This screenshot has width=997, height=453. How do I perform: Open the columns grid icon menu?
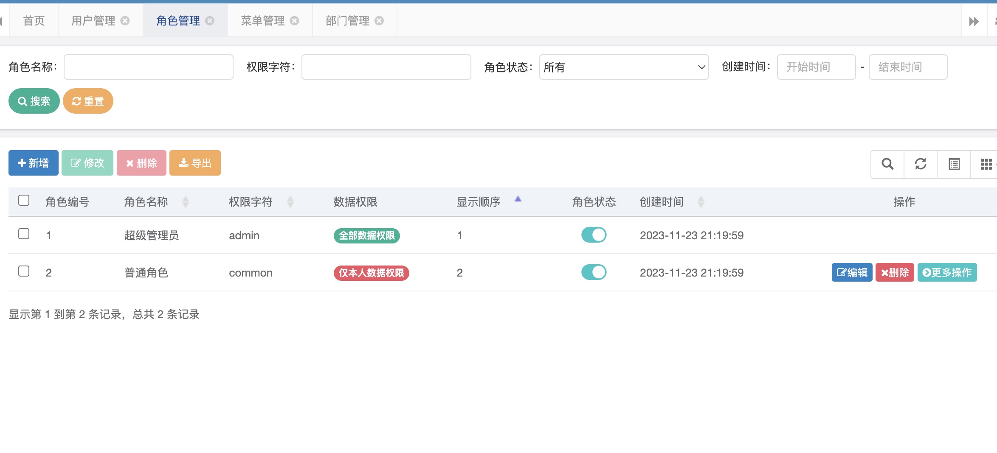(x=986, y=164)
